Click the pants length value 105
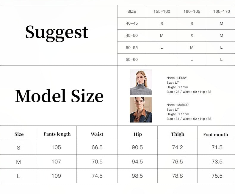Image resolution: width=235 pixels, height=194 pixels. coord(56,147)
